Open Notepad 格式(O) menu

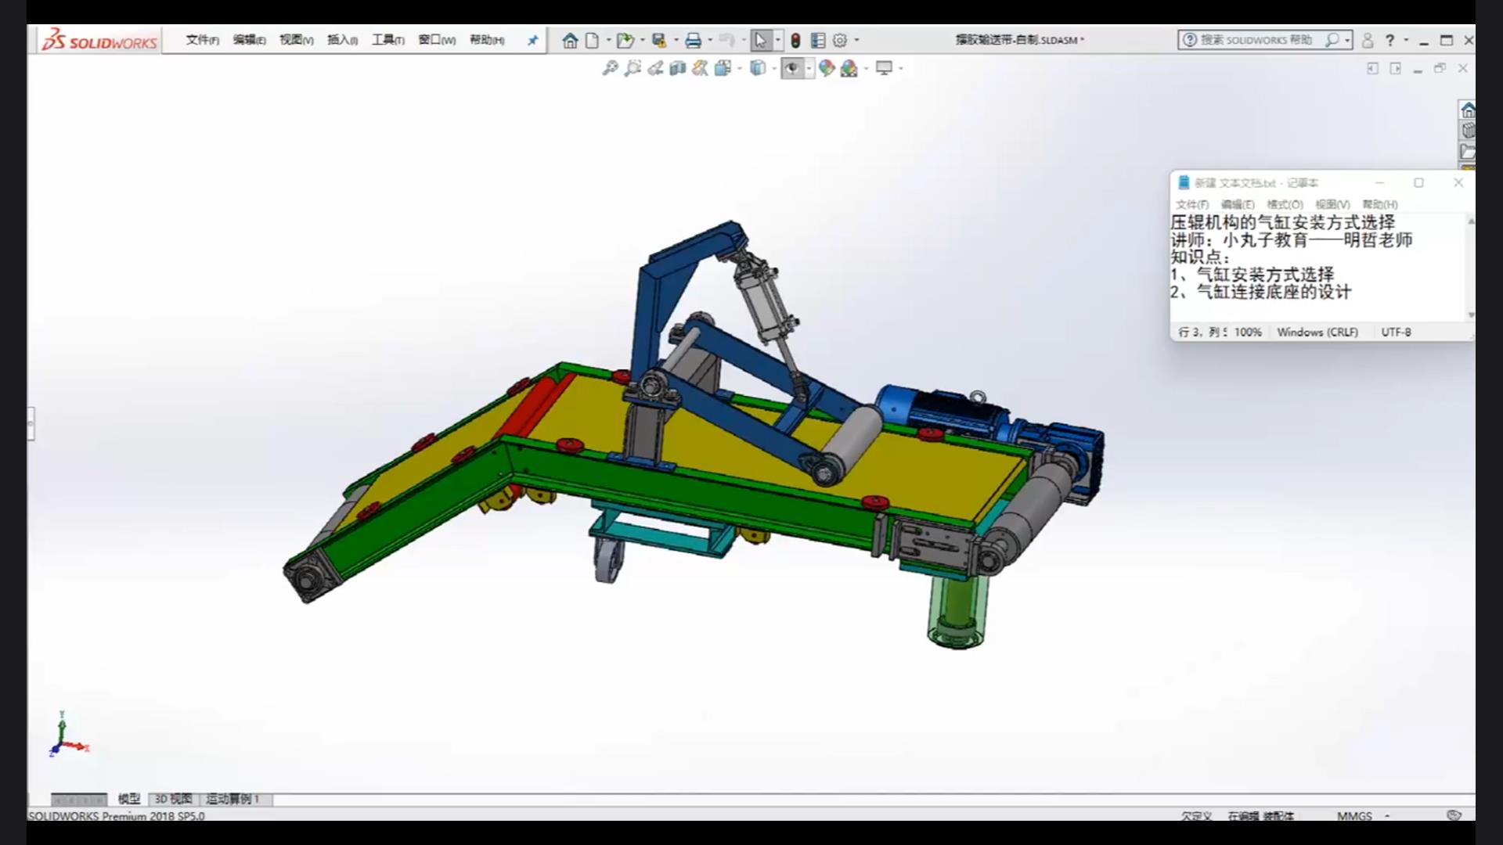pos(1285,205)
